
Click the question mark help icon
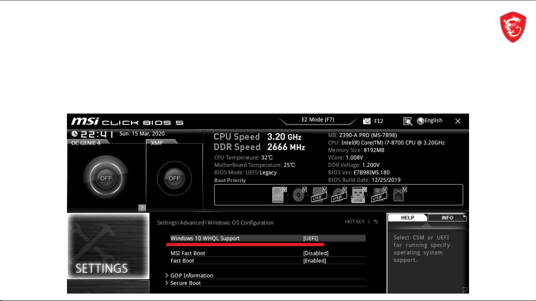tap(142, 208)
